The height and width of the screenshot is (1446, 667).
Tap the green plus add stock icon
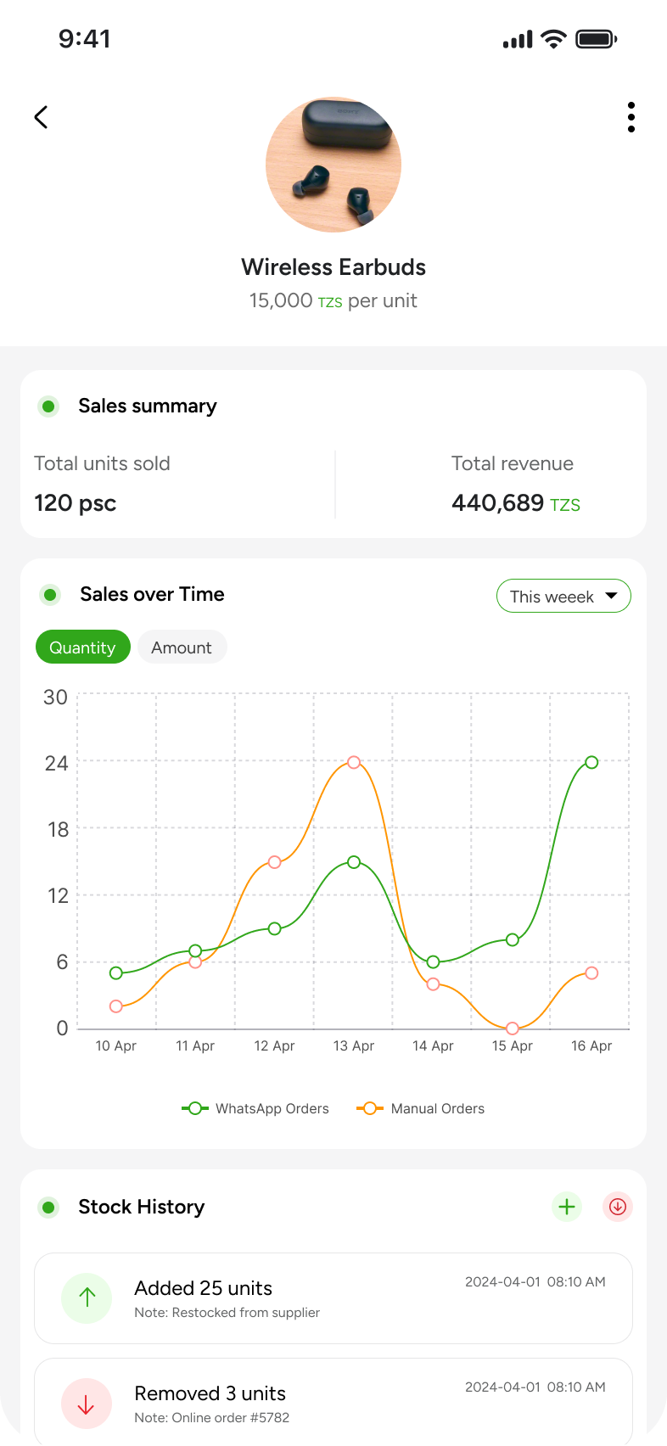tap(567, 1207)
